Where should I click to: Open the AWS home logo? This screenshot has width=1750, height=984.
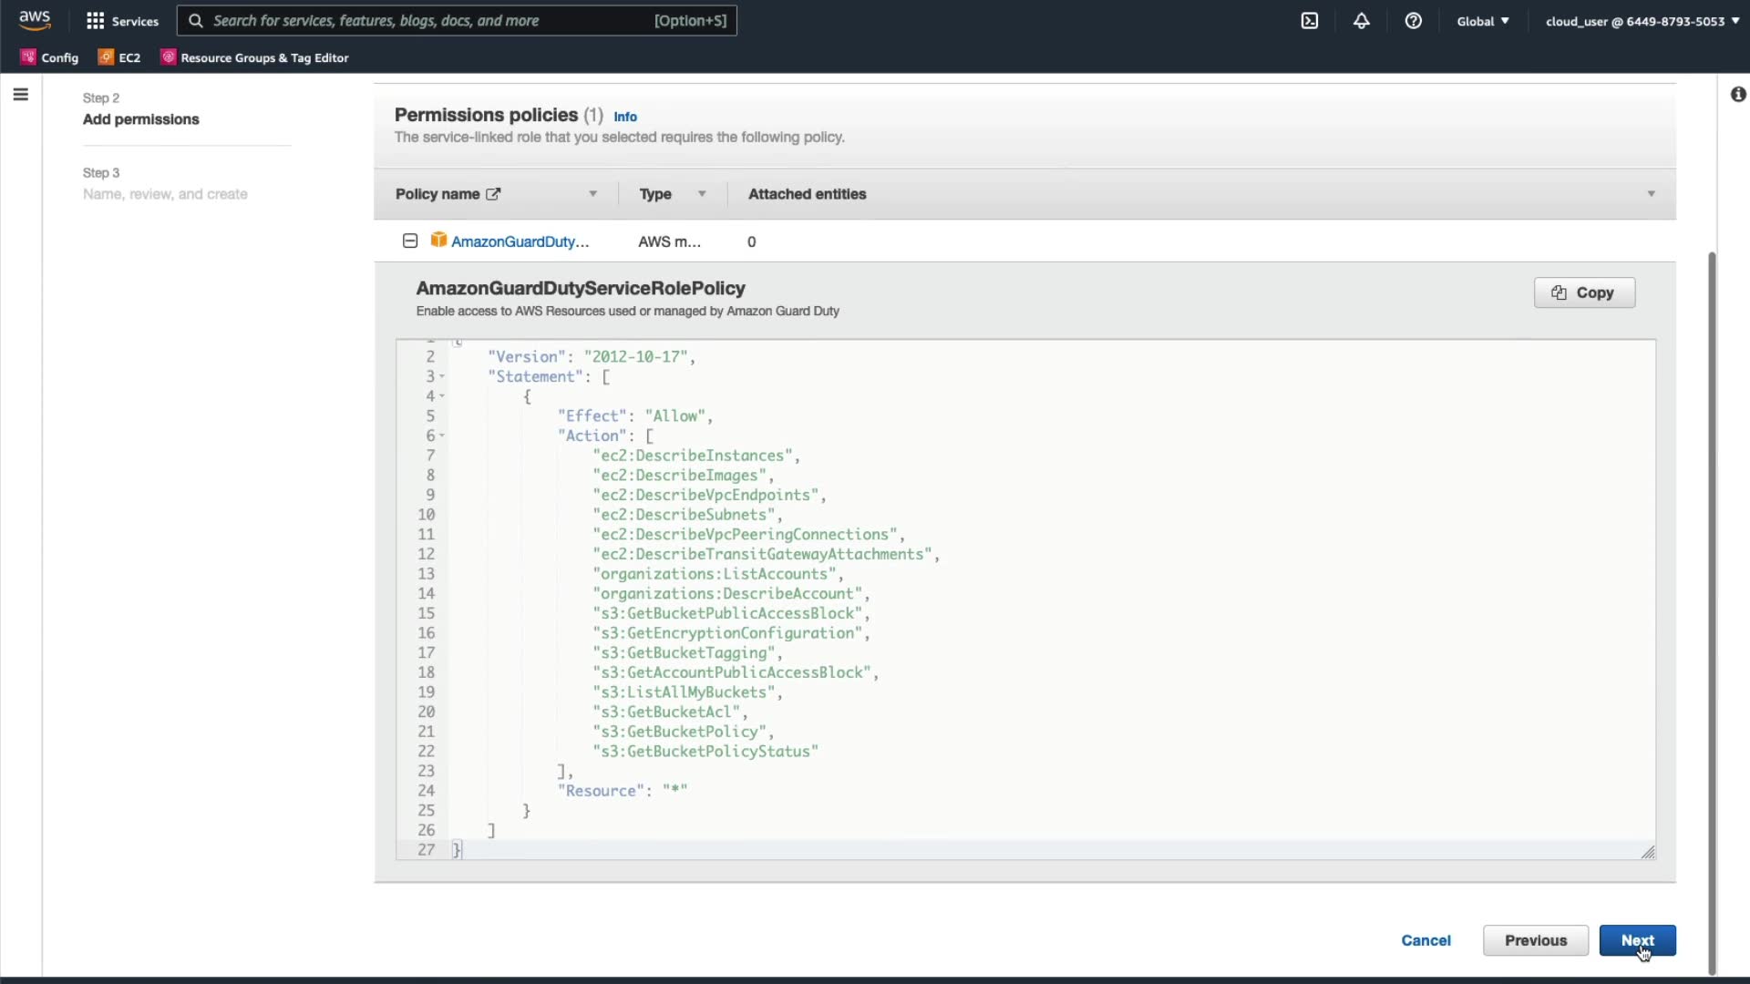click(x=35, y=20)
